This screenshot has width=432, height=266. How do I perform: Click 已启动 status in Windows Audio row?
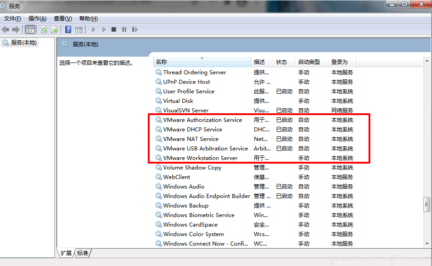(284, 186)
